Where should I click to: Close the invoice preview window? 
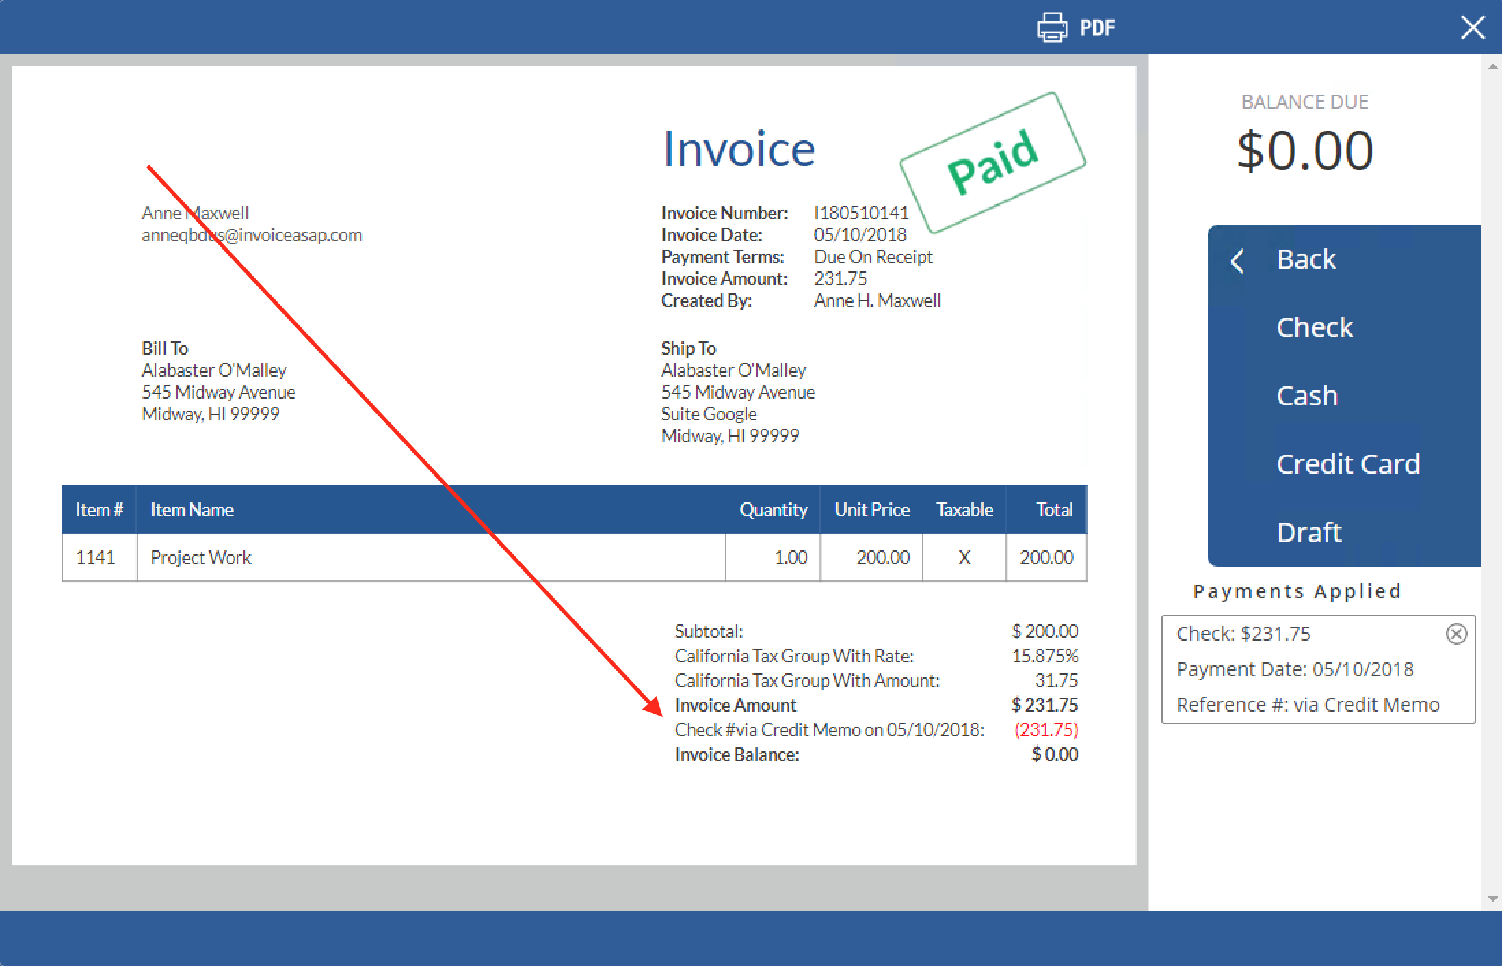click(1473, 27)
